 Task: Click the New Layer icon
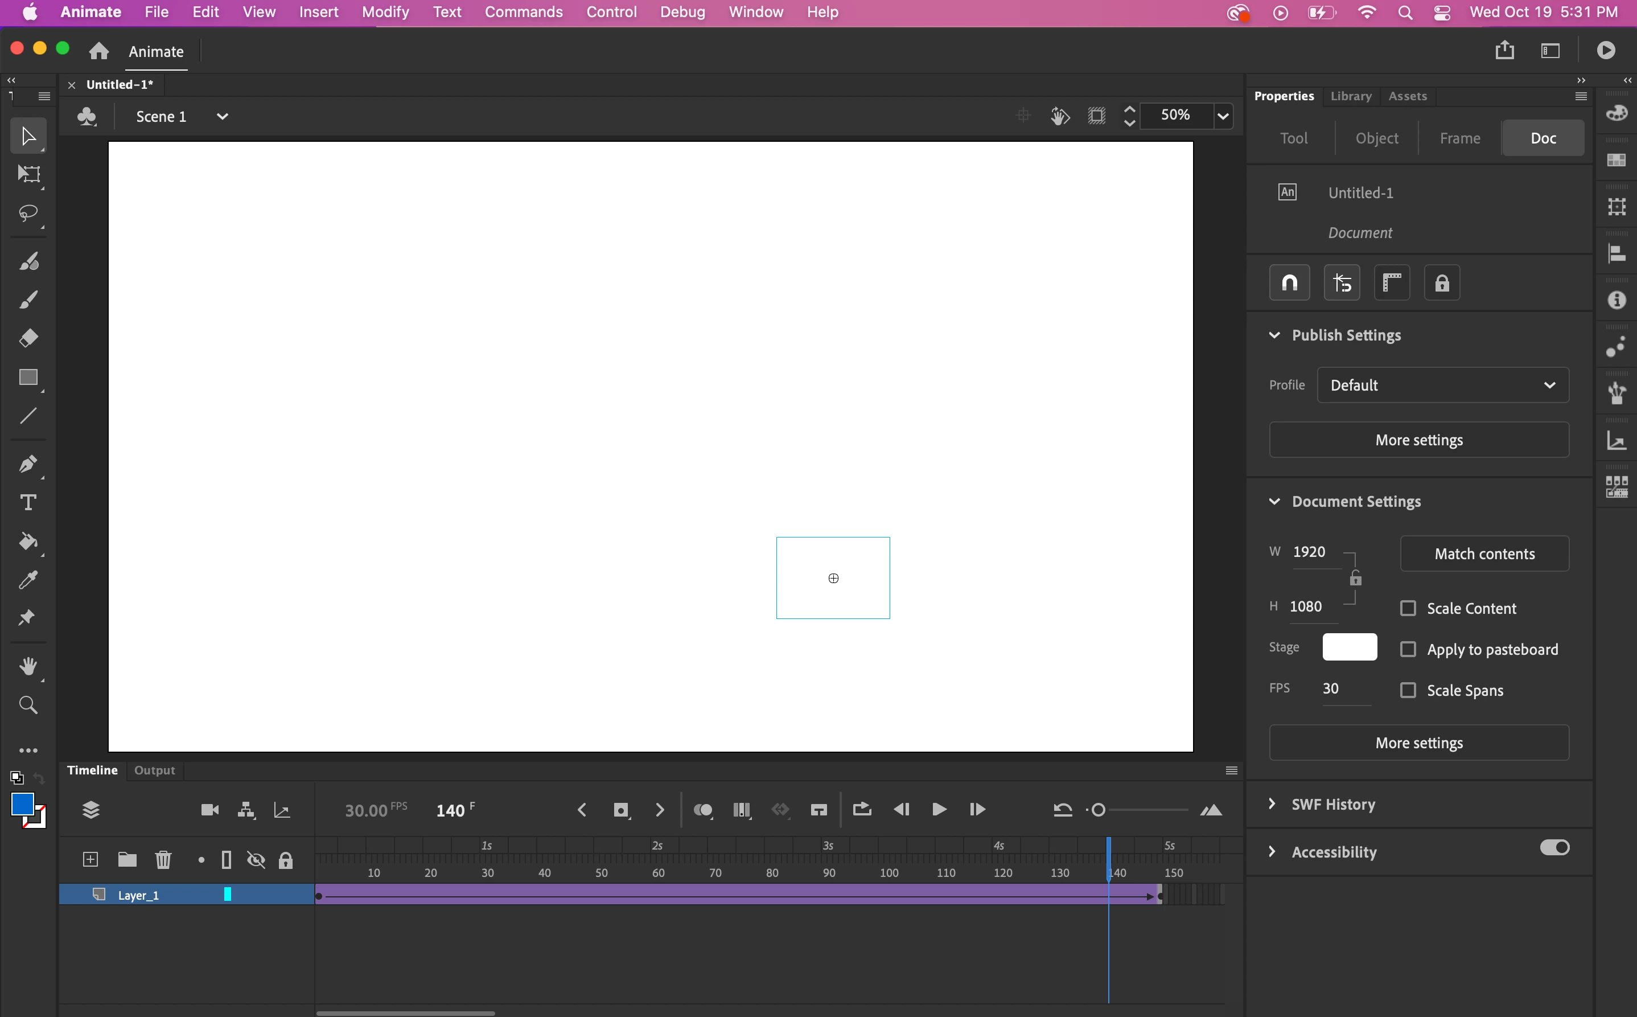coord(90,860)
